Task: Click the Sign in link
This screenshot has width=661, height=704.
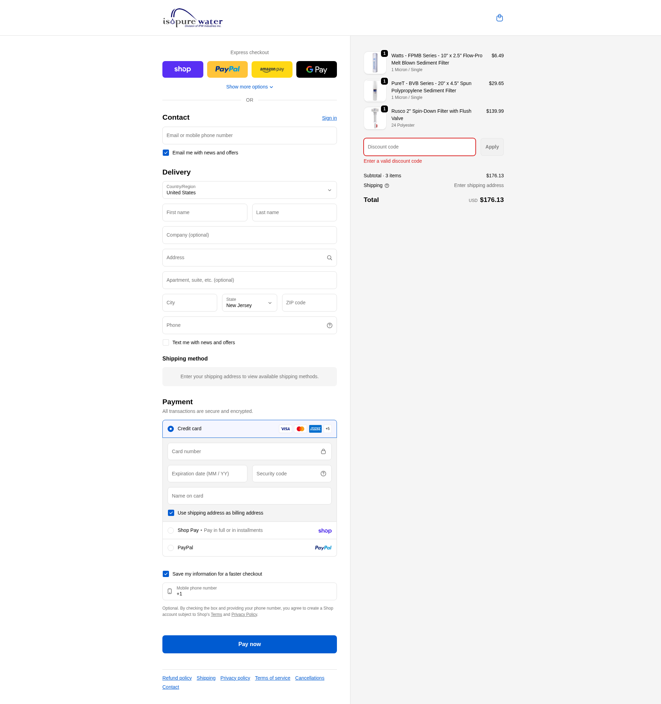Action: [329, 118]
